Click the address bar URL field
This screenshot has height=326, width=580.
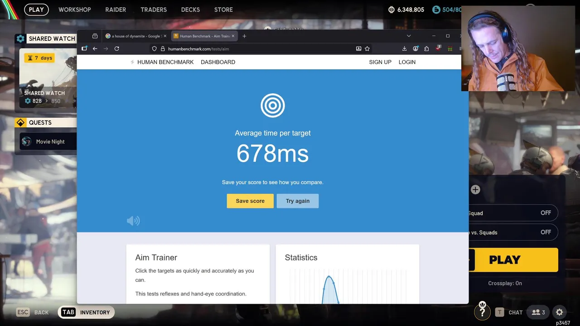261,48
